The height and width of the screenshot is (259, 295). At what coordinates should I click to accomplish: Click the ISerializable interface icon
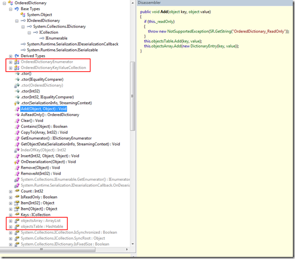[x=23, y=50]
